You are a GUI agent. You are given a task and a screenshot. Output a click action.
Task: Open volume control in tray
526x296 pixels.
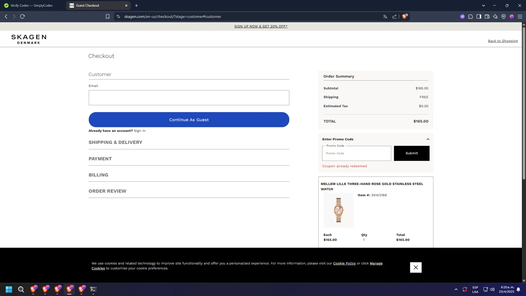click(492, 289)
